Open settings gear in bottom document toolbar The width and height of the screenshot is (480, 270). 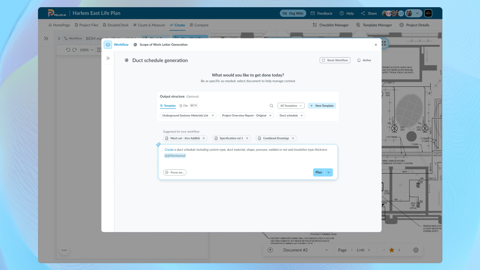(x=416, y=250)
